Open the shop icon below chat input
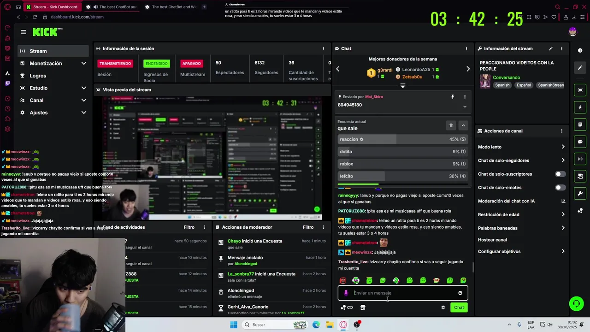Image resolution: width=590 pixels, height=332 pixels. click(x=363, y=308)
